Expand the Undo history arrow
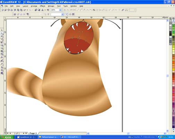The width and height of the screenshot is (175, 139). pos(27,10)
